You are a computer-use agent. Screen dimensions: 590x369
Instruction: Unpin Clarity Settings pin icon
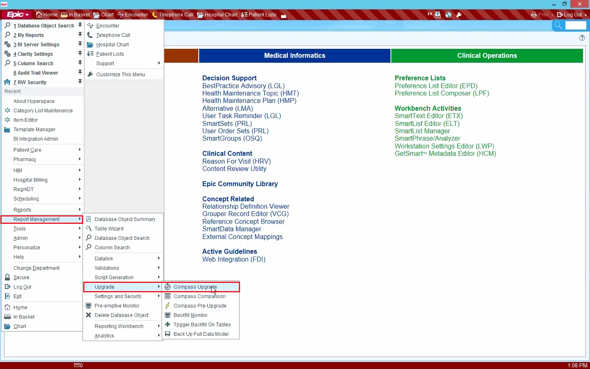[80, 53]
